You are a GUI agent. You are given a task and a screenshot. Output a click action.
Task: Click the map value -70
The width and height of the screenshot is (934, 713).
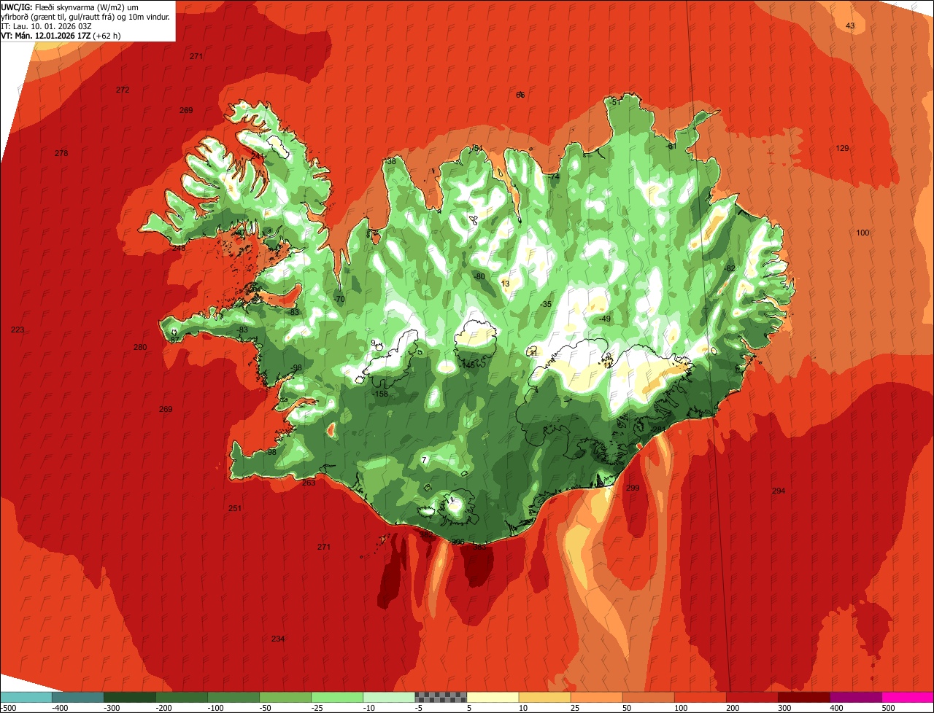[x=339, y=299]
